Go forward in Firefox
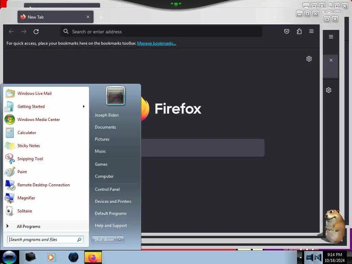Image resolution: width=352 pixels, height=264 pixels. [x=24, y=32]
